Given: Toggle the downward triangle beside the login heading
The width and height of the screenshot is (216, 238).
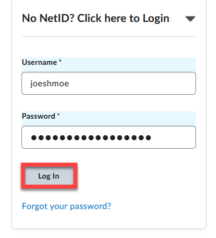Looking at the screenshot, I should pyautogui.click(x=190, y=19).
